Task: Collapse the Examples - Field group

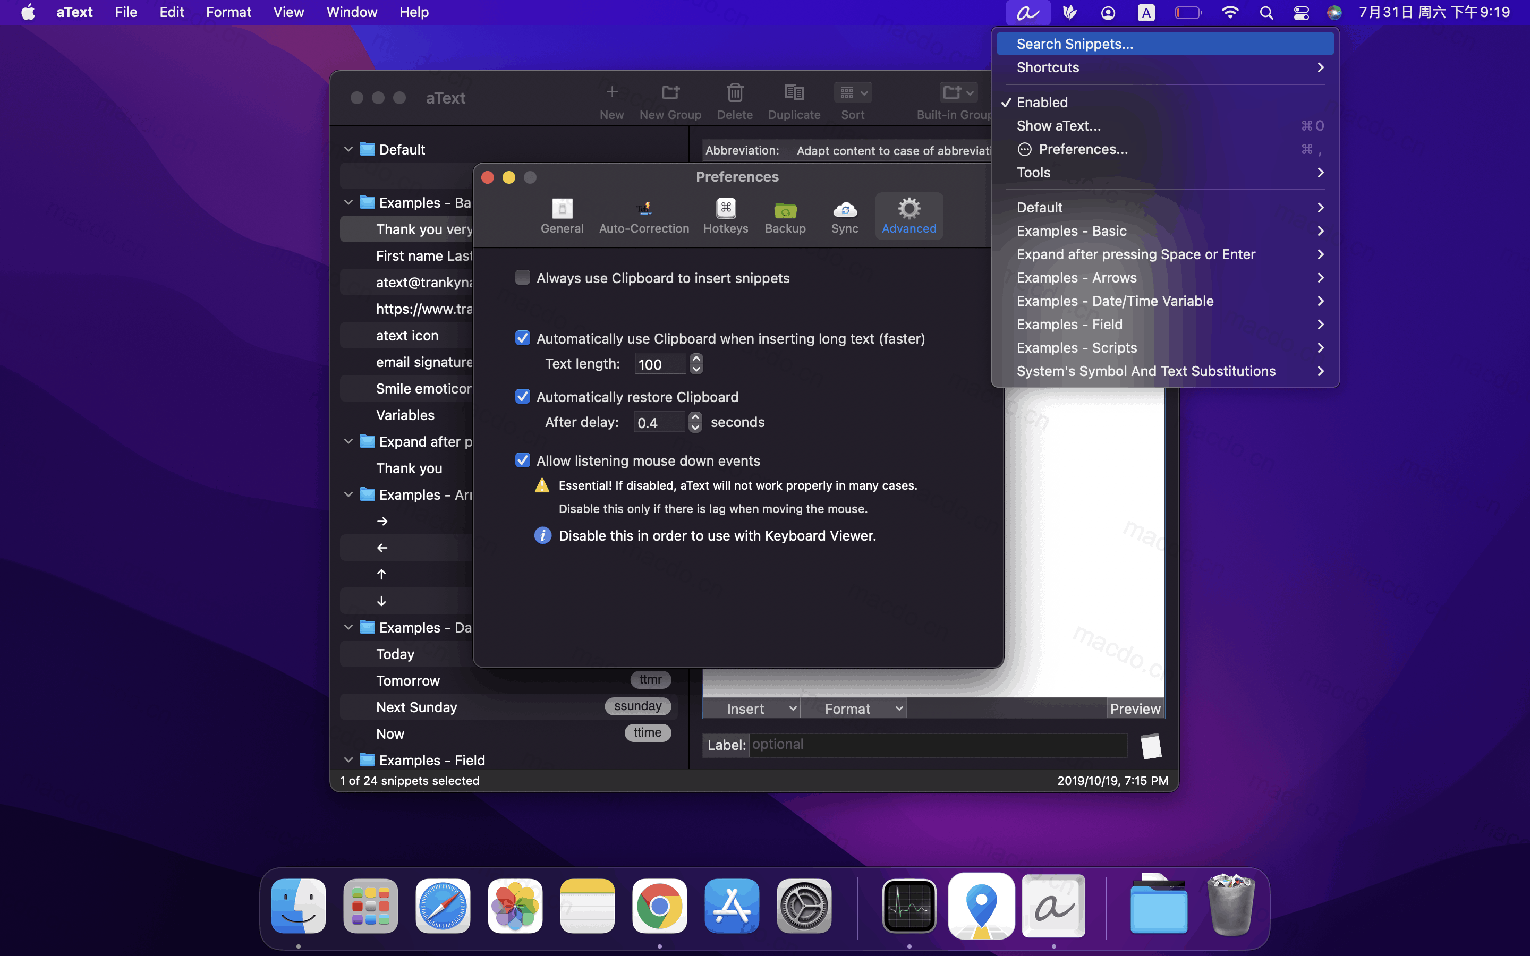Action: (348, 760)
